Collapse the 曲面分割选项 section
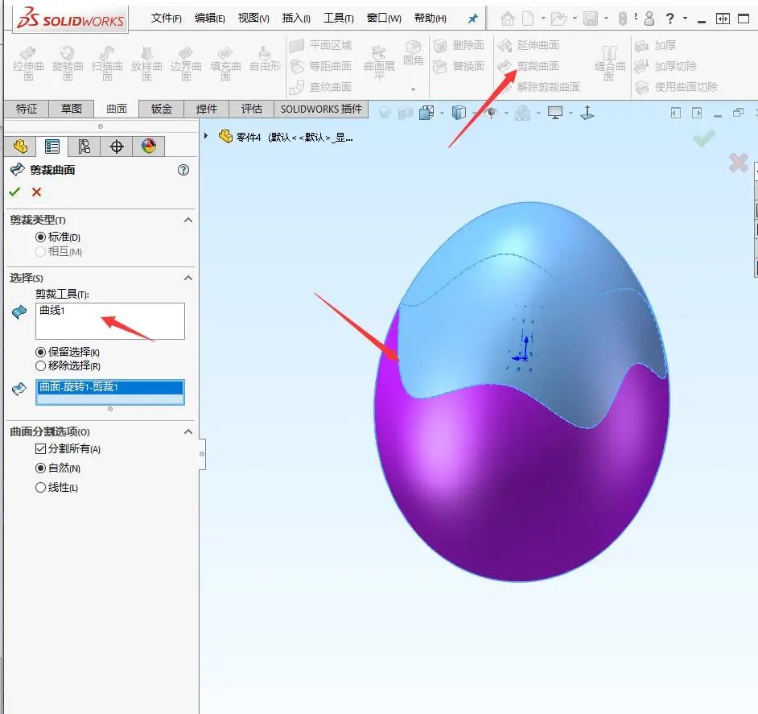 pyautogui.click(x=187, y=431)
